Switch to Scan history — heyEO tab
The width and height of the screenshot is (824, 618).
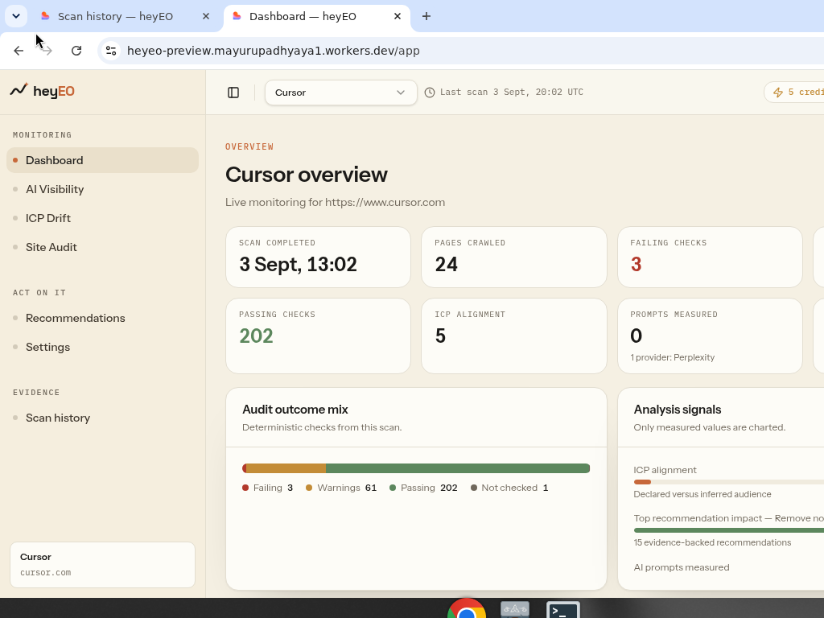(x=125, y=16)
